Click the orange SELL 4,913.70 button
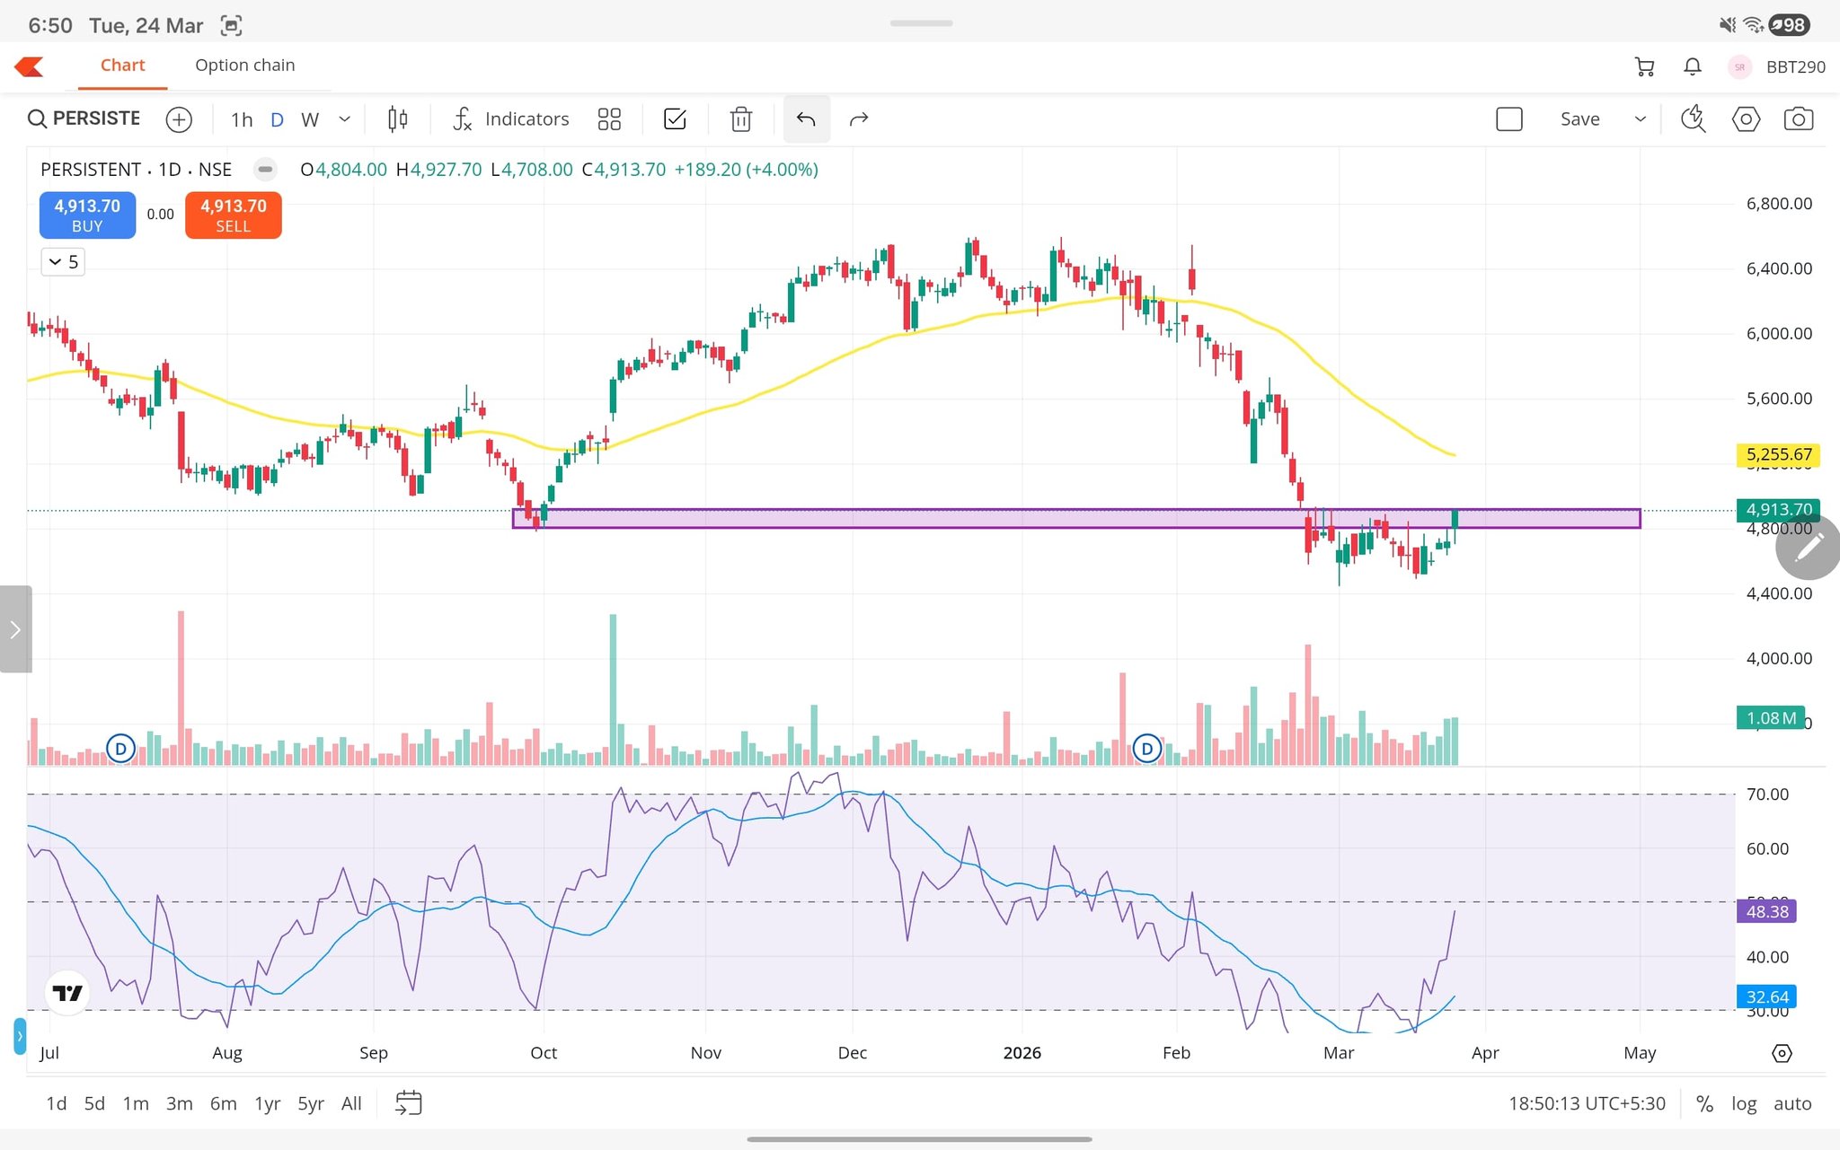 pos(233,215)
